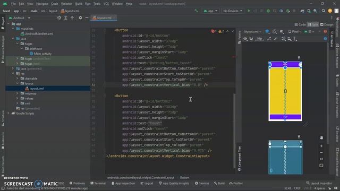Image resolution: width=340 pixels, height=191 pixels.
Task: Switch editor to Split view mode
Action: coord(313,24)
